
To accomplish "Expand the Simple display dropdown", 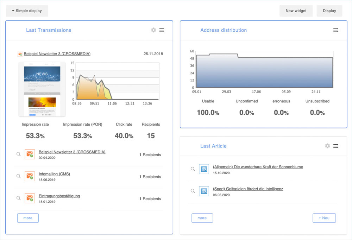I will pos(27,11).
